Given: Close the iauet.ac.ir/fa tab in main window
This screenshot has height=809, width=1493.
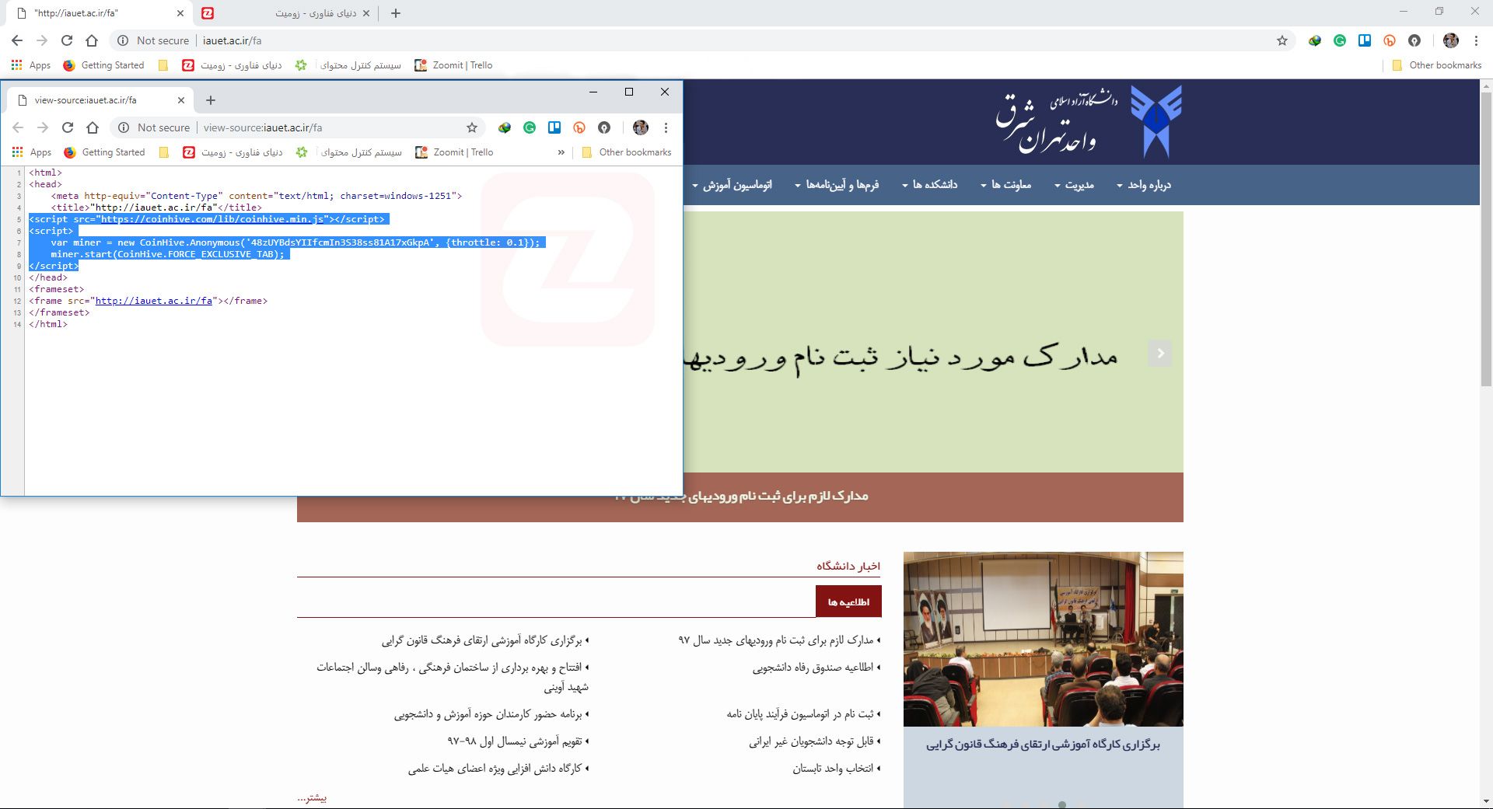Looking at the screenshot, I should [180, 13].
